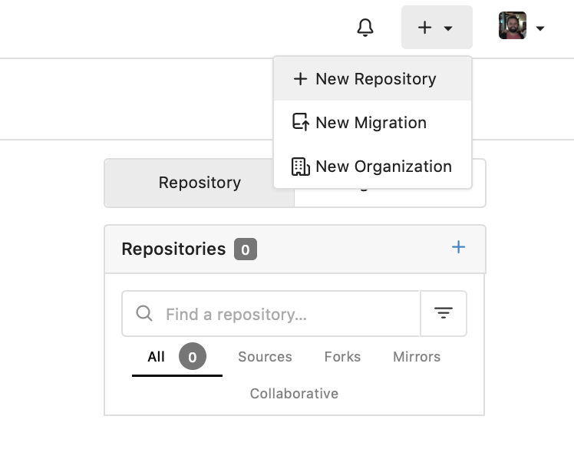Open the repository filter options icon
The width and height of the screenshot is (574, 459).
444,313
